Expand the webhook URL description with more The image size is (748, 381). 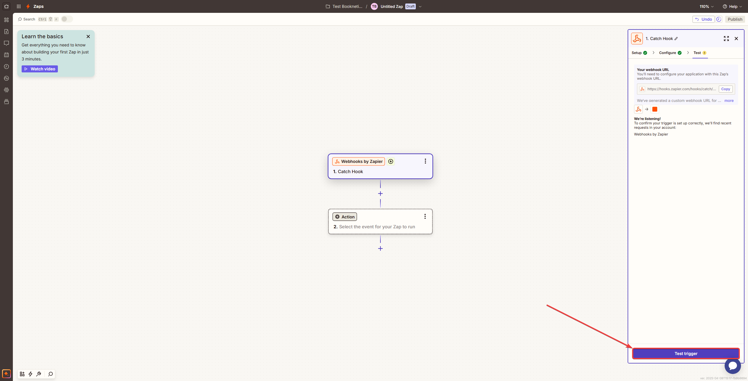pyautogui.click(x=729, y=100)
